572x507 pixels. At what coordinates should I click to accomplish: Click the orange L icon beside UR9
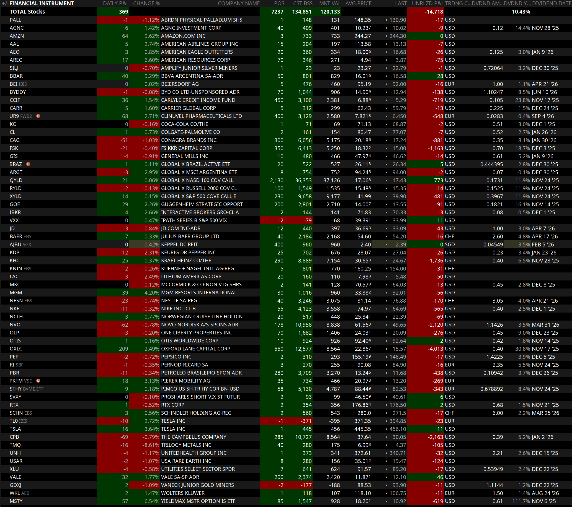tap(38, 116)
